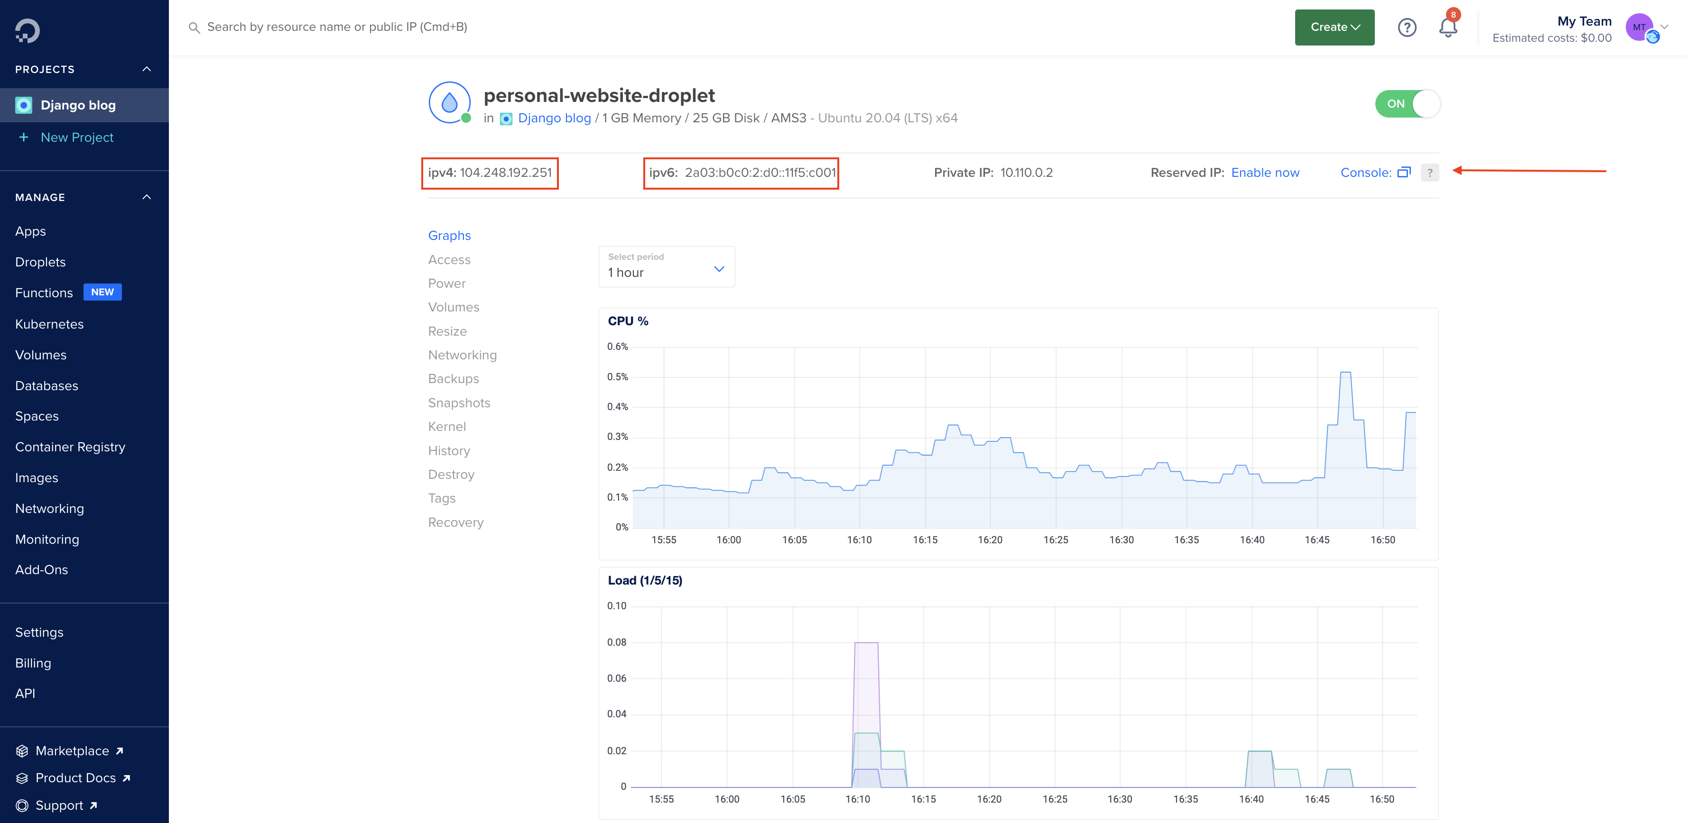Open the Django blog project link
The width and height of the screenshot is (1687, 823).
point(554,119)
